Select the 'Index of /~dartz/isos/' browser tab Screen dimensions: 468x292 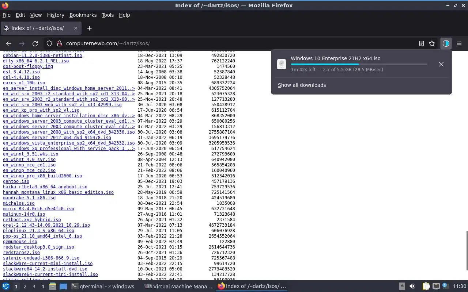(41, 28)
